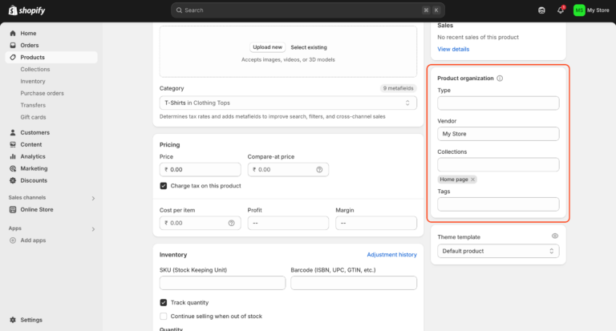Click the help icon in Cost per item field
The image size is (616, 331).
[x=232, y=223]
